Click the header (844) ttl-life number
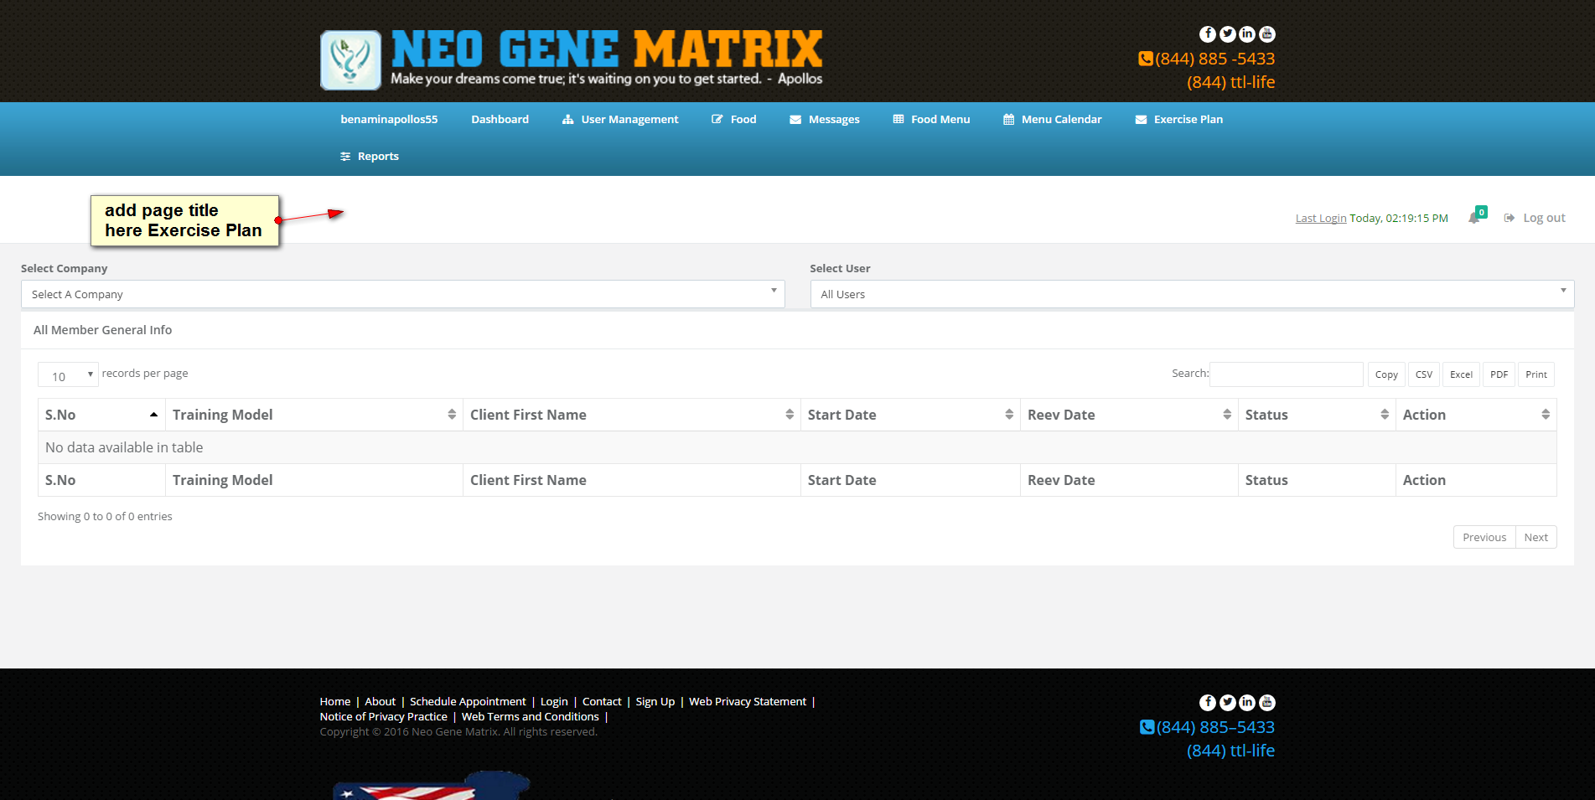Viewport: 1595px width, 800px height. pyautogui.click(x=1231, y=82)
